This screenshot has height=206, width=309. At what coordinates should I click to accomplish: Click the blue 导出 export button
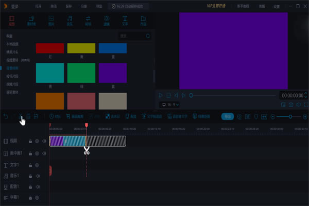[227, 116]
